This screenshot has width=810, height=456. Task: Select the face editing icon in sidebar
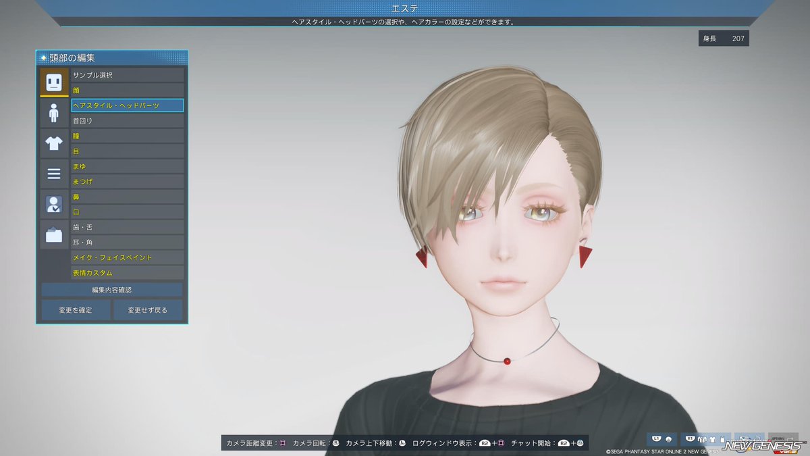pyautogui.click(x=53, y=81)
